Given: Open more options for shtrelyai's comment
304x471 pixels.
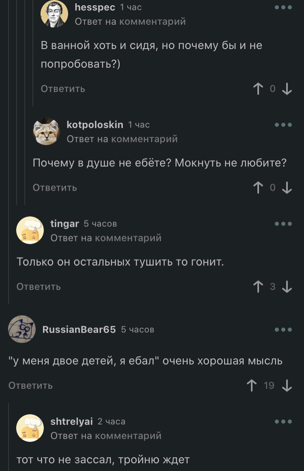Looking at the screenshot, I should pyautogui.click(x=283, y=422).
